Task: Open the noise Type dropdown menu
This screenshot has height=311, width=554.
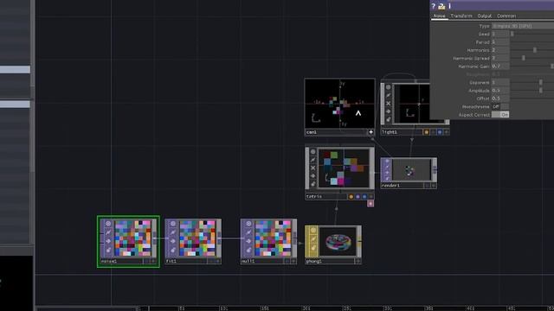Action: 523,26
